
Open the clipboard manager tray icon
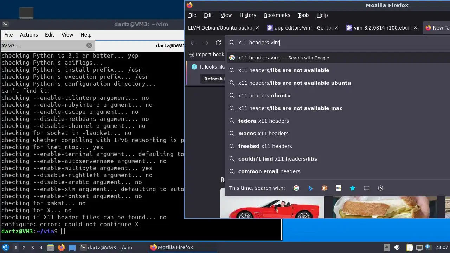410,247
